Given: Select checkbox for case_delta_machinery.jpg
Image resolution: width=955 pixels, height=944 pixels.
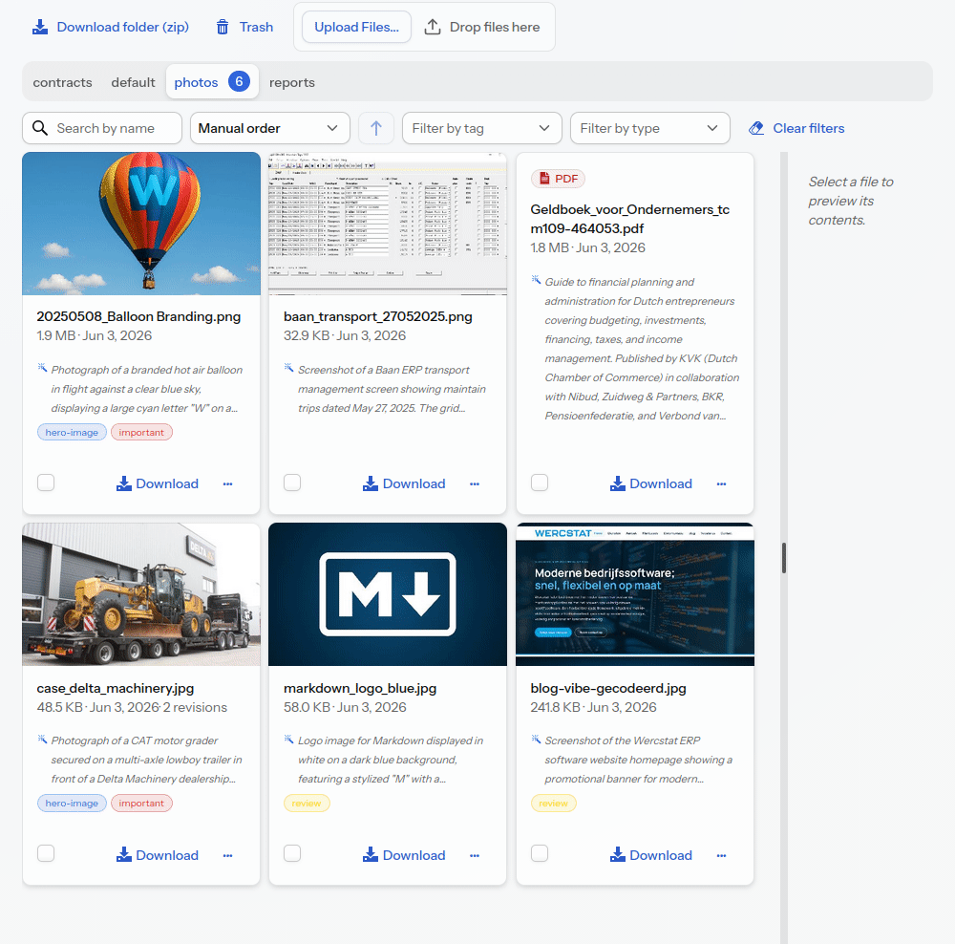Looking at the screenshot, I should (x=46, y=853).
